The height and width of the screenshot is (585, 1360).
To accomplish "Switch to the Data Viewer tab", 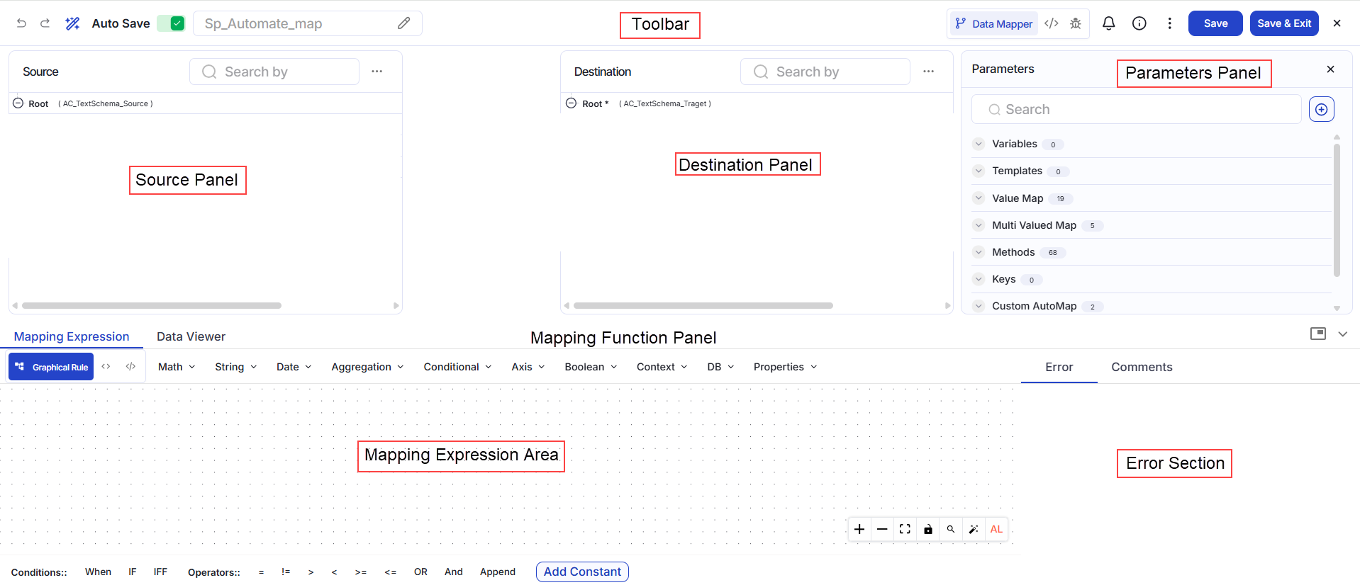I will (191, 336).
